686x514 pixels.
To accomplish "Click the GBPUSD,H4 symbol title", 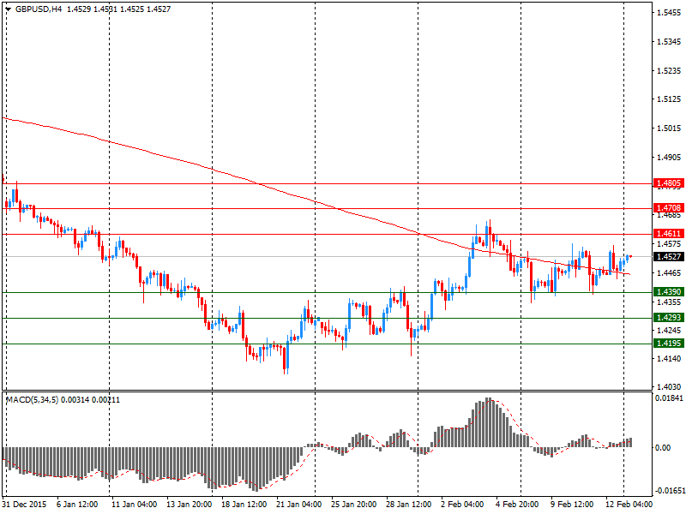I will (38, 9).
